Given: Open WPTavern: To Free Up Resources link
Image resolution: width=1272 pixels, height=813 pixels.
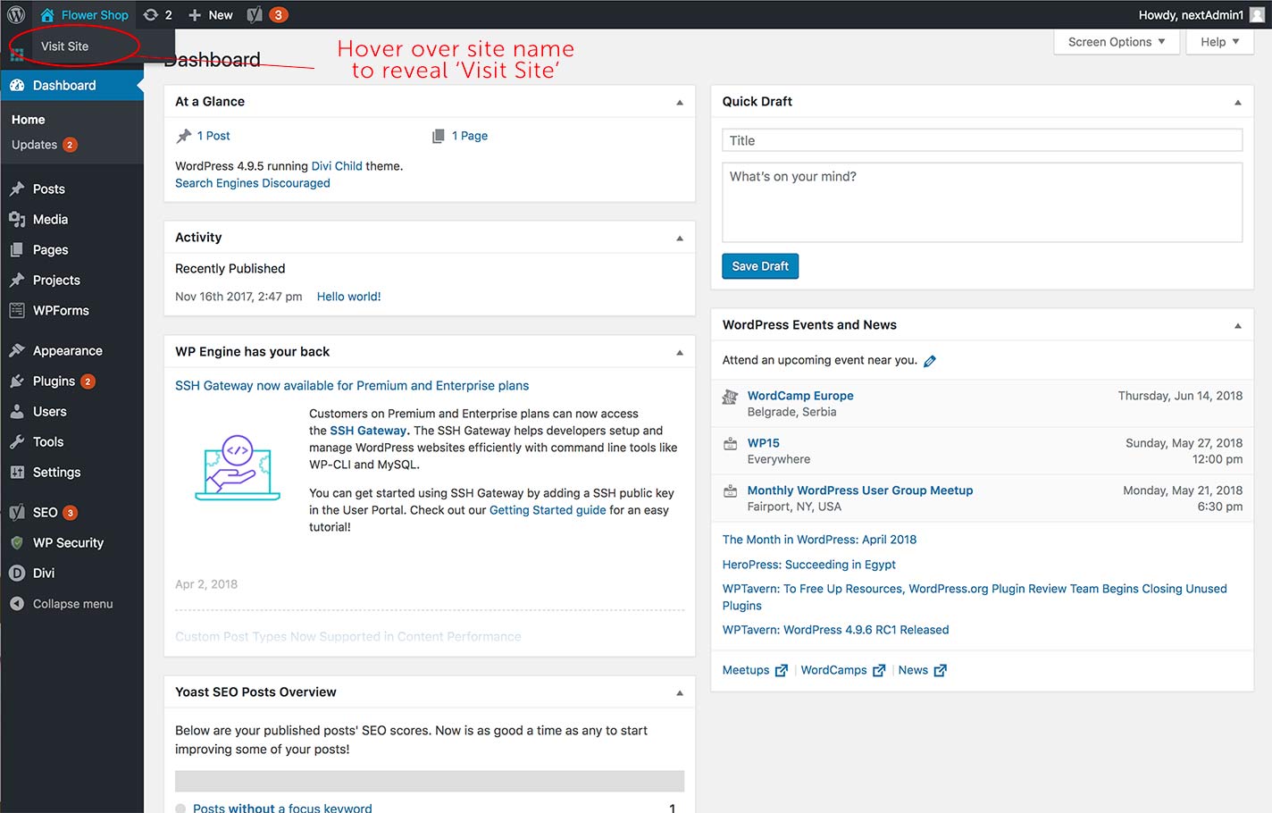Looking at the screenshot, I should (975, 597).
